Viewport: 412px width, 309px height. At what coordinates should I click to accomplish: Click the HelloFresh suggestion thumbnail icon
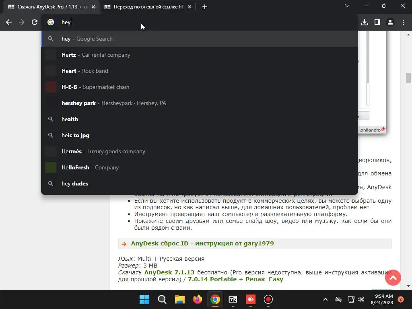click(51, 168)
